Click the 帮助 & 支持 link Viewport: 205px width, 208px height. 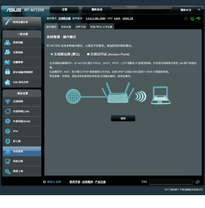tap(54, 182)
